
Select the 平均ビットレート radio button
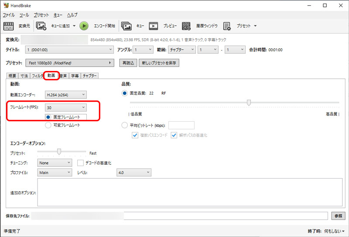pos(125,125)
